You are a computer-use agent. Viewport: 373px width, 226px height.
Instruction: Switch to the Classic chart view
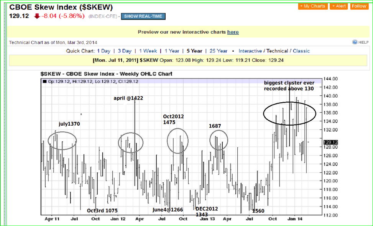(x=301, y=51)
